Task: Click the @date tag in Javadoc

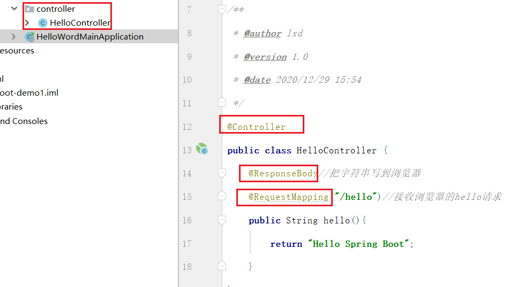Action: [x=257, y=80]
